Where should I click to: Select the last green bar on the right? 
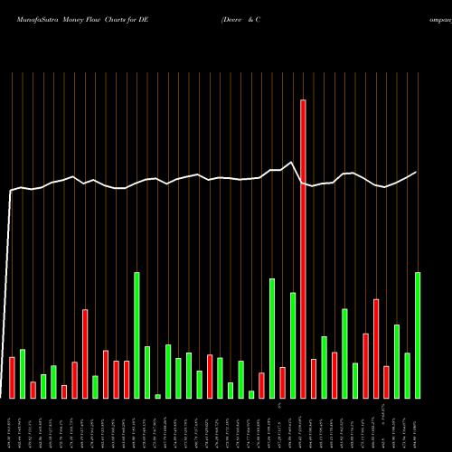click(x=418, y=335)
